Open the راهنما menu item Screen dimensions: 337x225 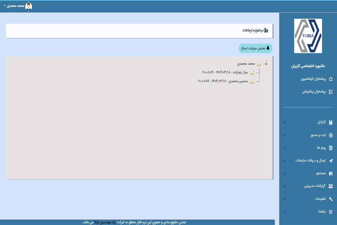[321, 212]
